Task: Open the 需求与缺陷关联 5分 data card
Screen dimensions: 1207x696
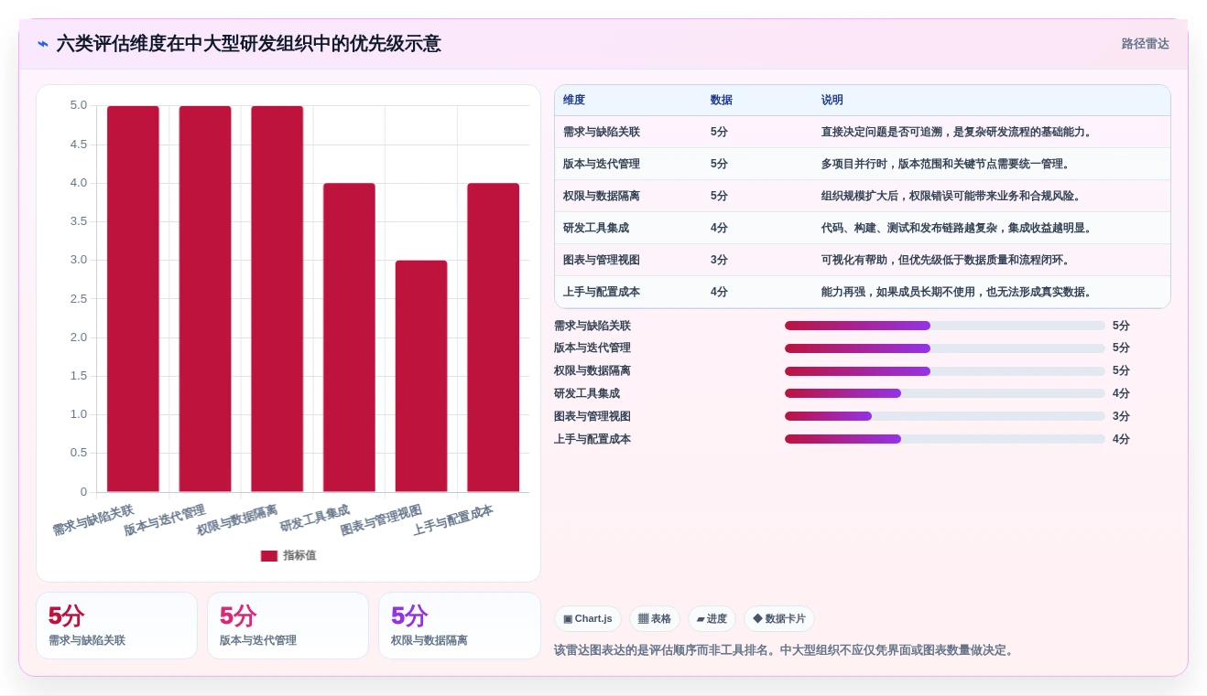Action: [116, 626]
